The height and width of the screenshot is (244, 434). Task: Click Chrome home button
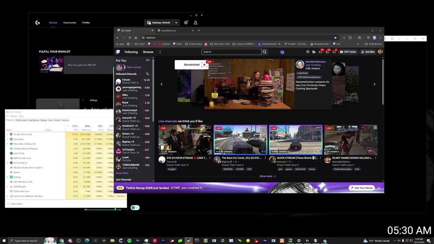click(x=136, y=38)
